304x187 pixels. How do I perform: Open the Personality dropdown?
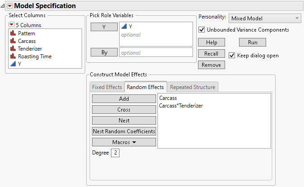click(x=265, y=18)
